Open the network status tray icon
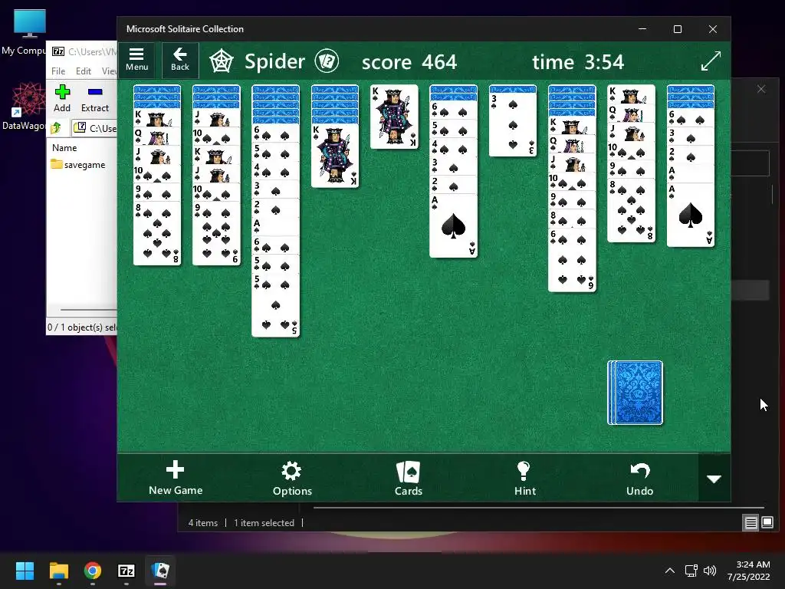Screen dimensions: 785x589 pyautogui.click(x=691, y=571)
